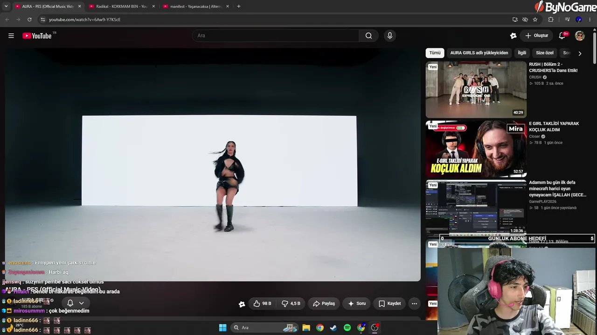Viewport: 597px width, 335px height.
Task: Open the RUSH Episode 02 video thumbnail
Action: click(476, 89)
